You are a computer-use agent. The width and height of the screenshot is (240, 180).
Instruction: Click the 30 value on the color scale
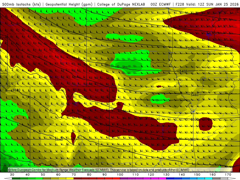12,175
